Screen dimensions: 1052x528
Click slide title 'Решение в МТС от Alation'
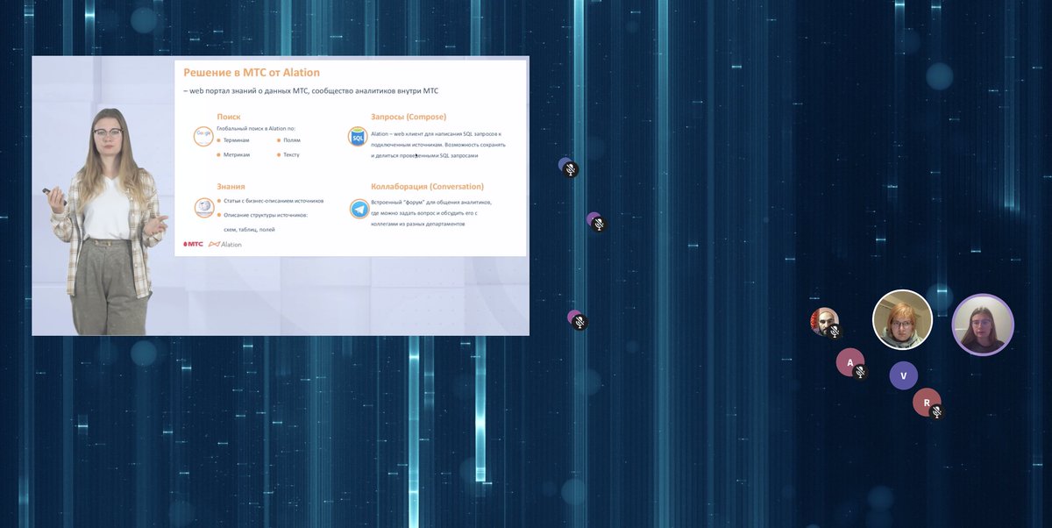tap(252, 73)
